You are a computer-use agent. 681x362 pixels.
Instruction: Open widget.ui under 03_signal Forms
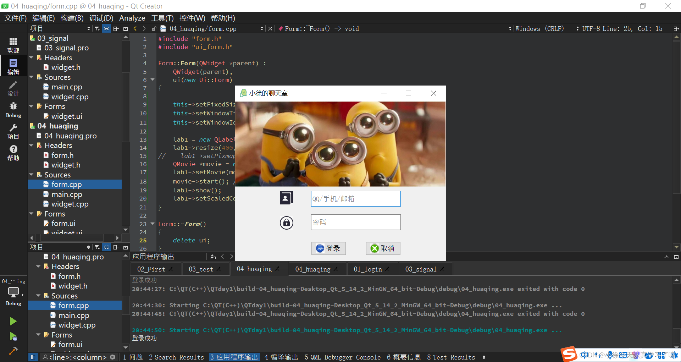tap(66, 116)
